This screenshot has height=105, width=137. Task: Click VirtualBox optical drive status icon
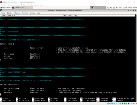(110, 104)
